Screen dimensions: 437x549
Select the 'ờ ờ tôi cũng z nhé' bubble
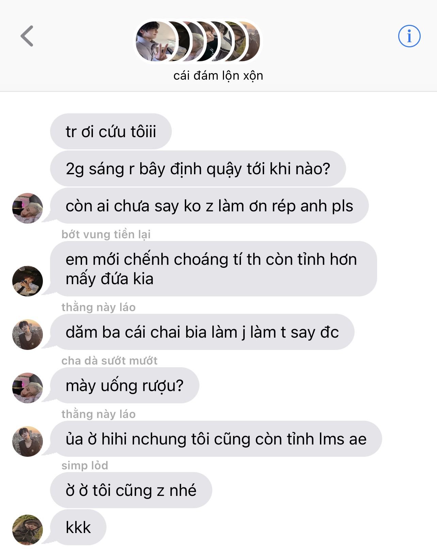[131, 490]
